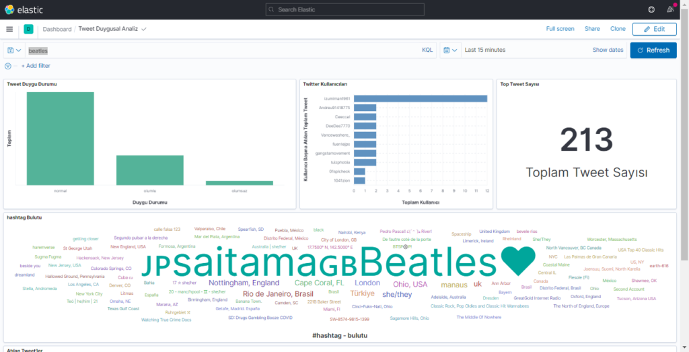Click Ohio, USA tag
This screenshot has width=689, height=352.
(410, 284)
